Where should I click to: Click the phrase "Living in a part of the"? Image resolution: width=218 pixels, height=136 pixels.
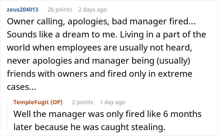click(x=163, y=35)
